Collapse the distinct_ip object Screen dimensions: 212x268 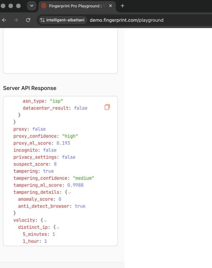[x=58, y=227]
